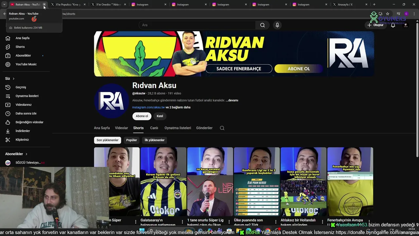Click the Abone ol subscribe button
Viewport: 419px width, 236px height.
pyautogui.click(x=142, y=116)
